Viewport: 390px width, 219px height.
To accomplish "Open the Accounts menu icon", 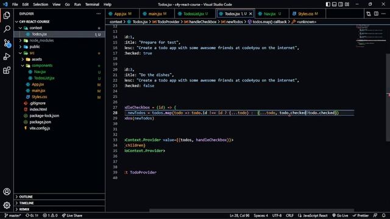I will click(x=7, y=192).
